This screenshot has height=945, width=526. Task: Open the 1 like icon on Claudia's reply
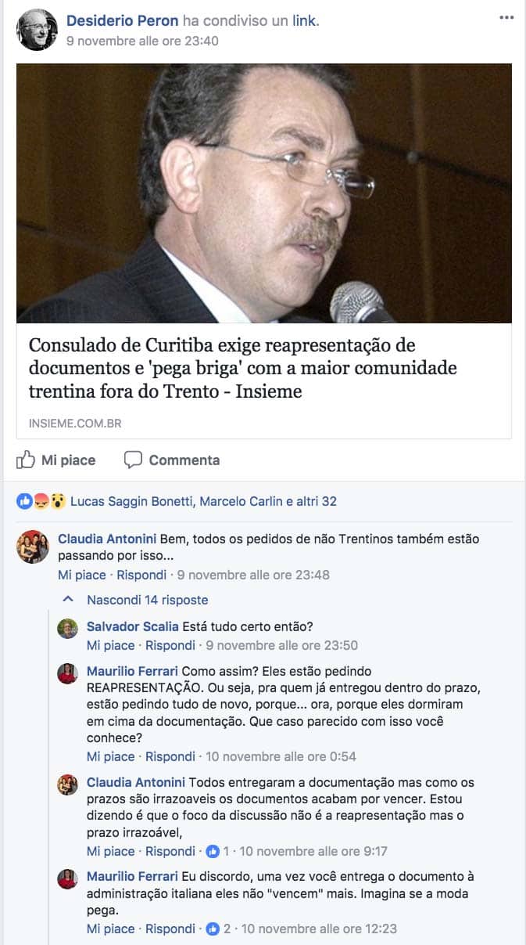pos(212,851)
